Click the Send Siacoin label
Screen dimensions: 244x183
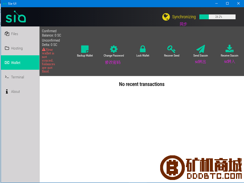pos(201,56)
